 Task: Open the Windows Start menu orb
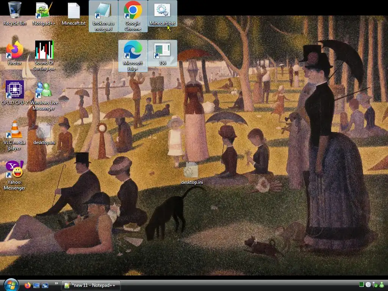(x=11, y=285)
